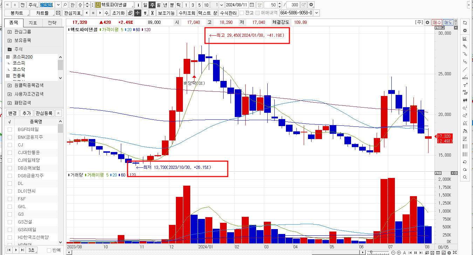Click the scissors cut tool icon
The image size is (473, 255).
coord(152,13)
